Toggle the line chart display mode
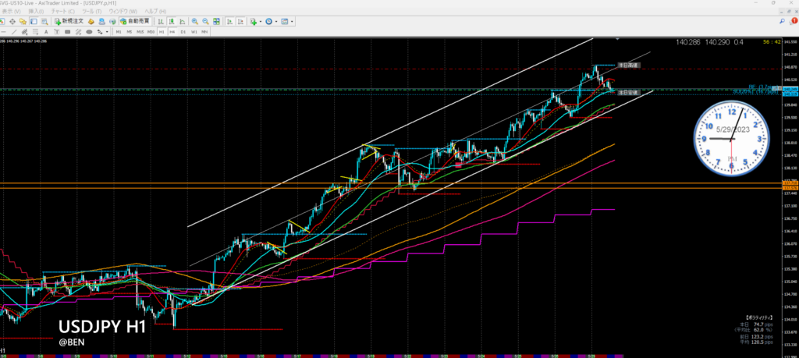799x358 pixels. tap(182, 21)
